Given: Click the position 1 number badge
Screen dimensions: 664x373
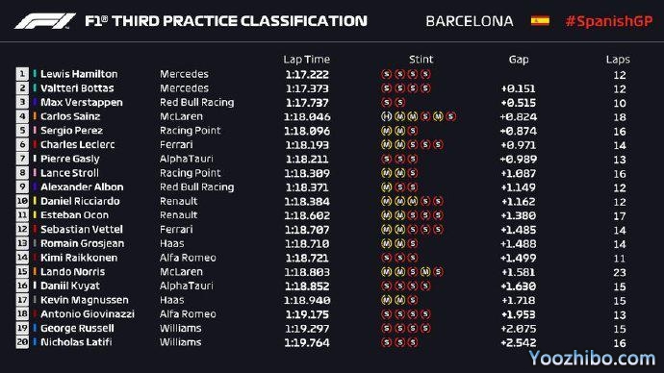Looking at the screenshot, I should 22,74.
